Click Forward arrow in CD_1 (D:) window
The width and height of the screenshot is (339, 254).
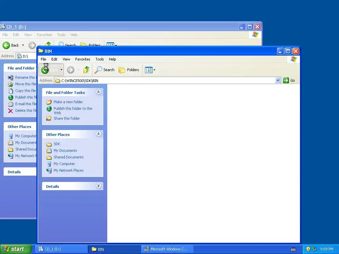pyautogui.click(x=32, y=45)
